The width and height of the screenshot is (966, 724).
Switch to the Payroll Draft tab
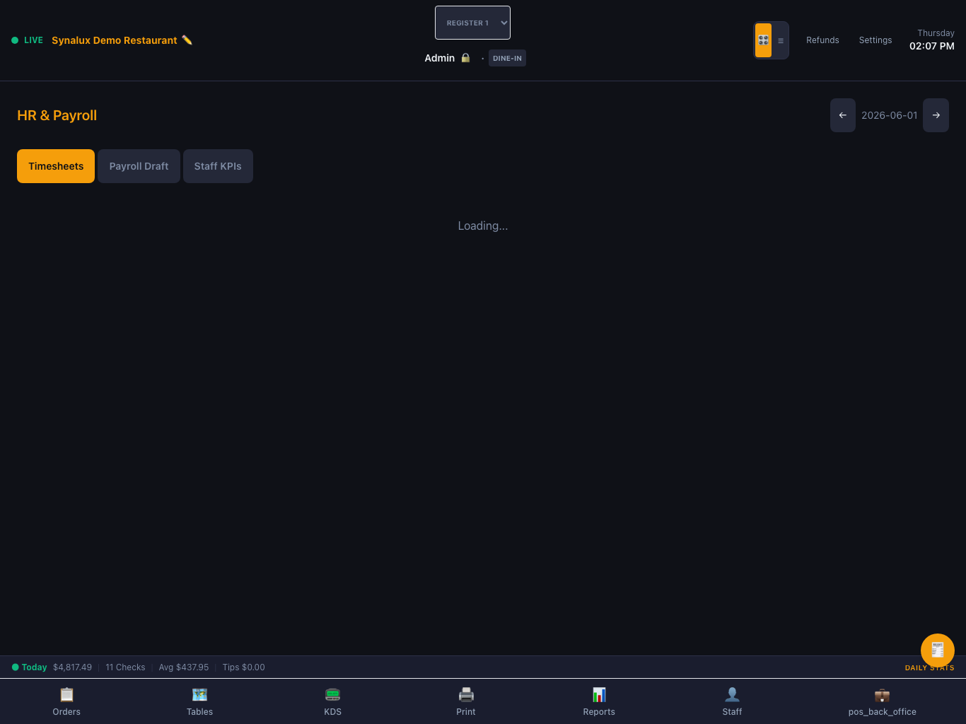139,166
